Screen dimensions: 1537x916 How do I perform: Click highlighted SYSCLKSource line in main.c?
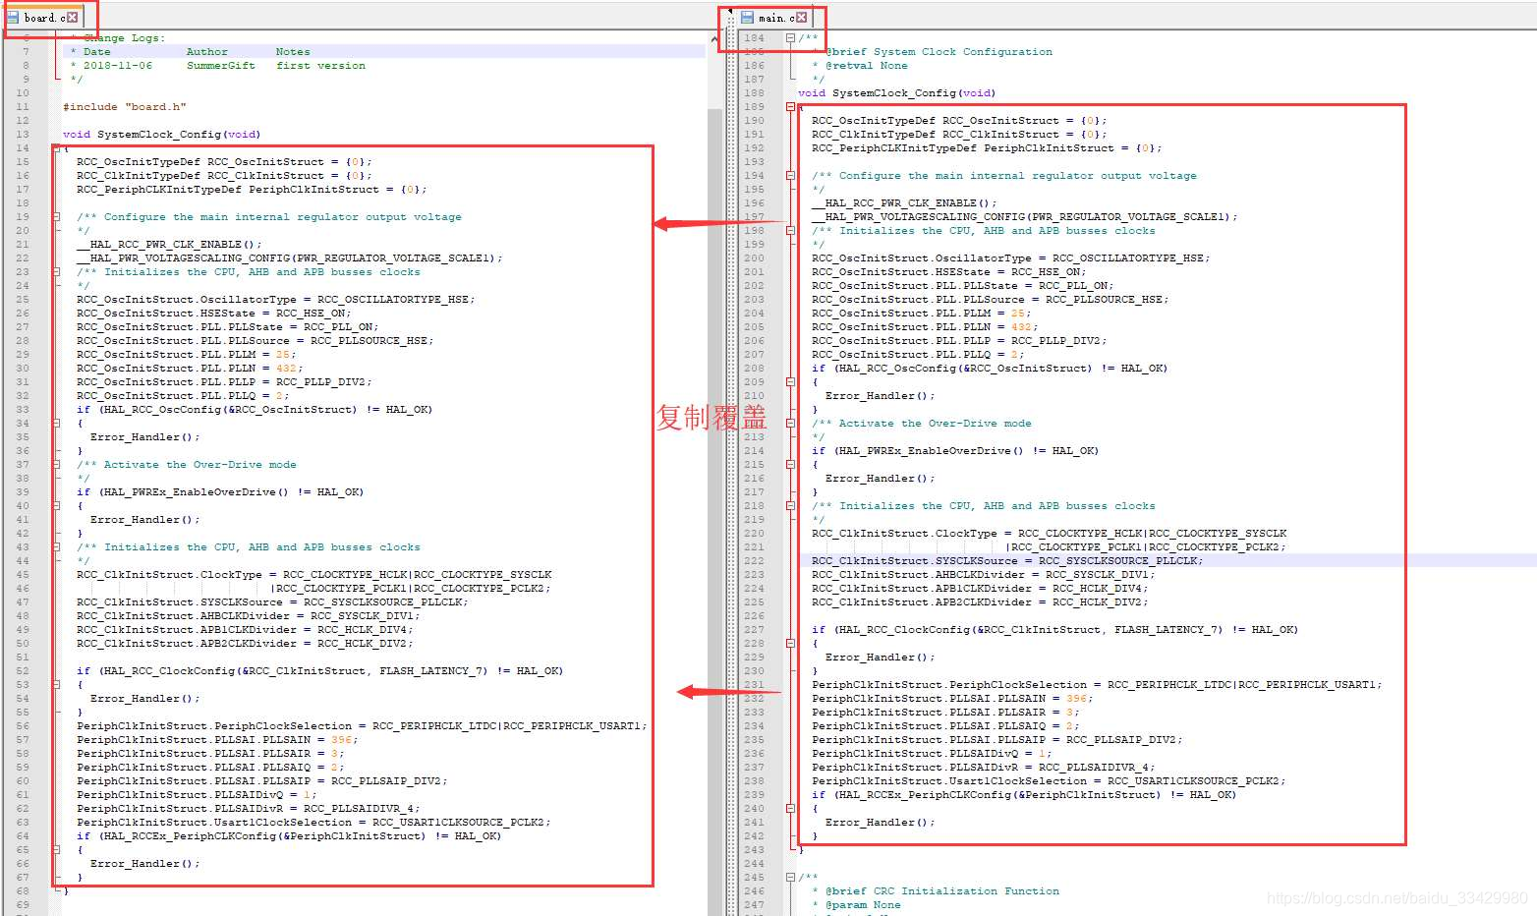[1007, 560]
